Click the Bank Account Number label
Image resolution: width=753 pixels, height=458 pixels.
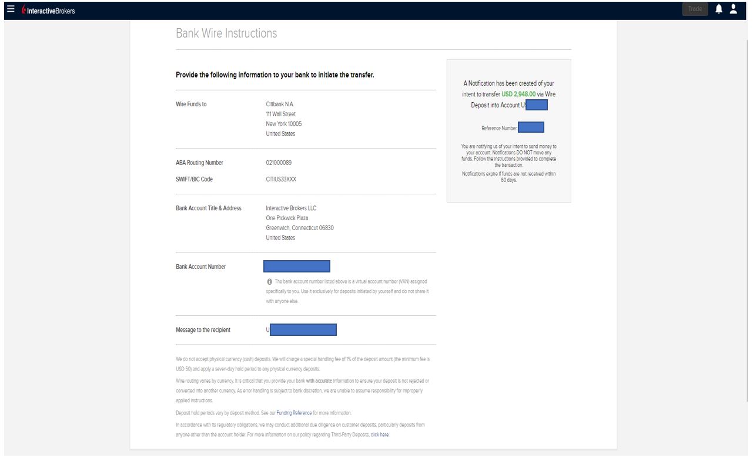point(200,267)
